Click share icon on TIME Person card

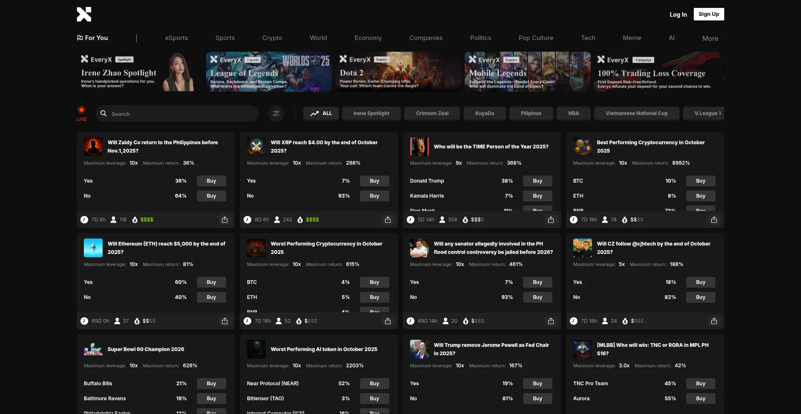coord(551,220)
